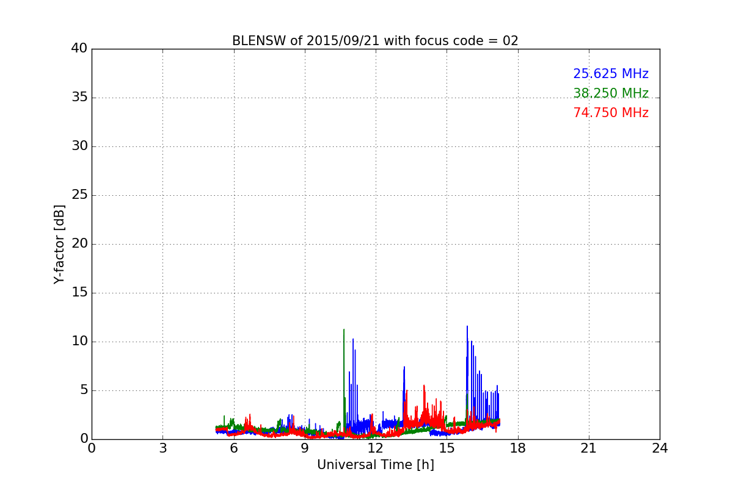Click the x-axis tick label '12'
733x488 pixels.
coord(376,448)
